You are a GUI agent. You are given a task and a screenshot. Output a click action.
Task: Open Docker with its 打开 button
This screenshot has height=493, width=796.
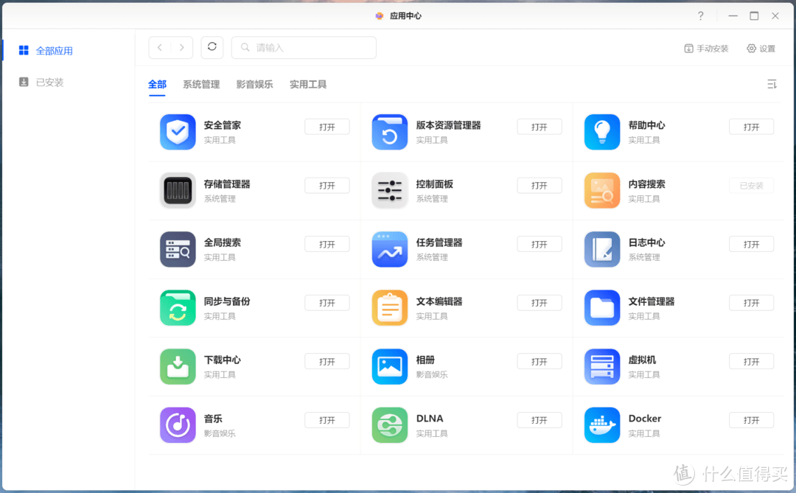coord(751,419)
